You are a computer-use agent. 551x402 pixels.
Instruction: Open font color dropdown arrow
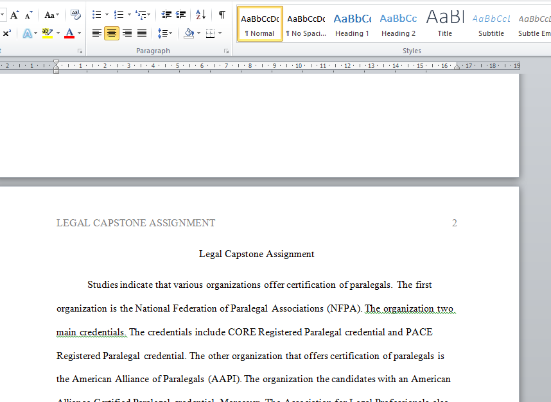point(80,33)
